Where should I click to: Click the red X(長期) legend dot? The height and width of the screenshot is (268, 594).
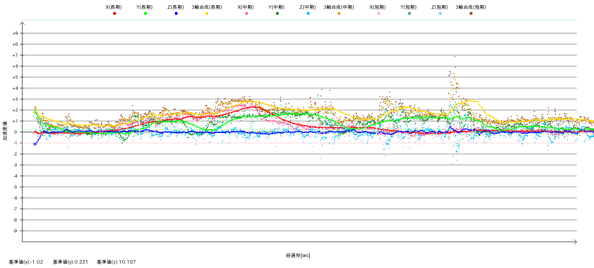click(x=114, y=14)
